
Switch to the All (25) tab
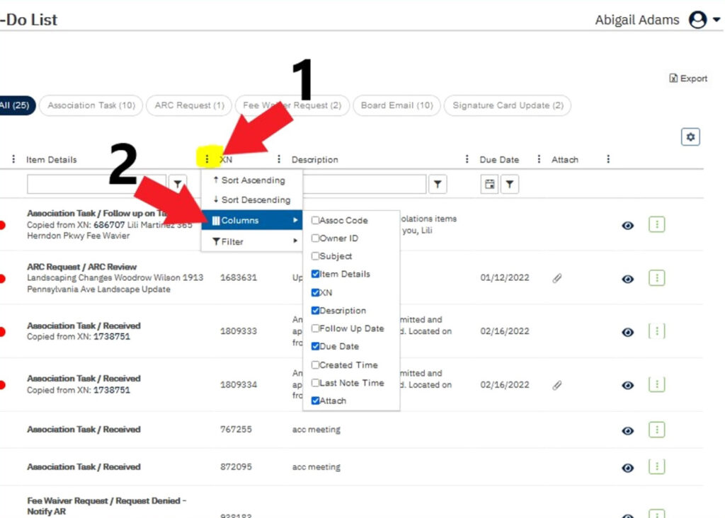click(17, 105)
